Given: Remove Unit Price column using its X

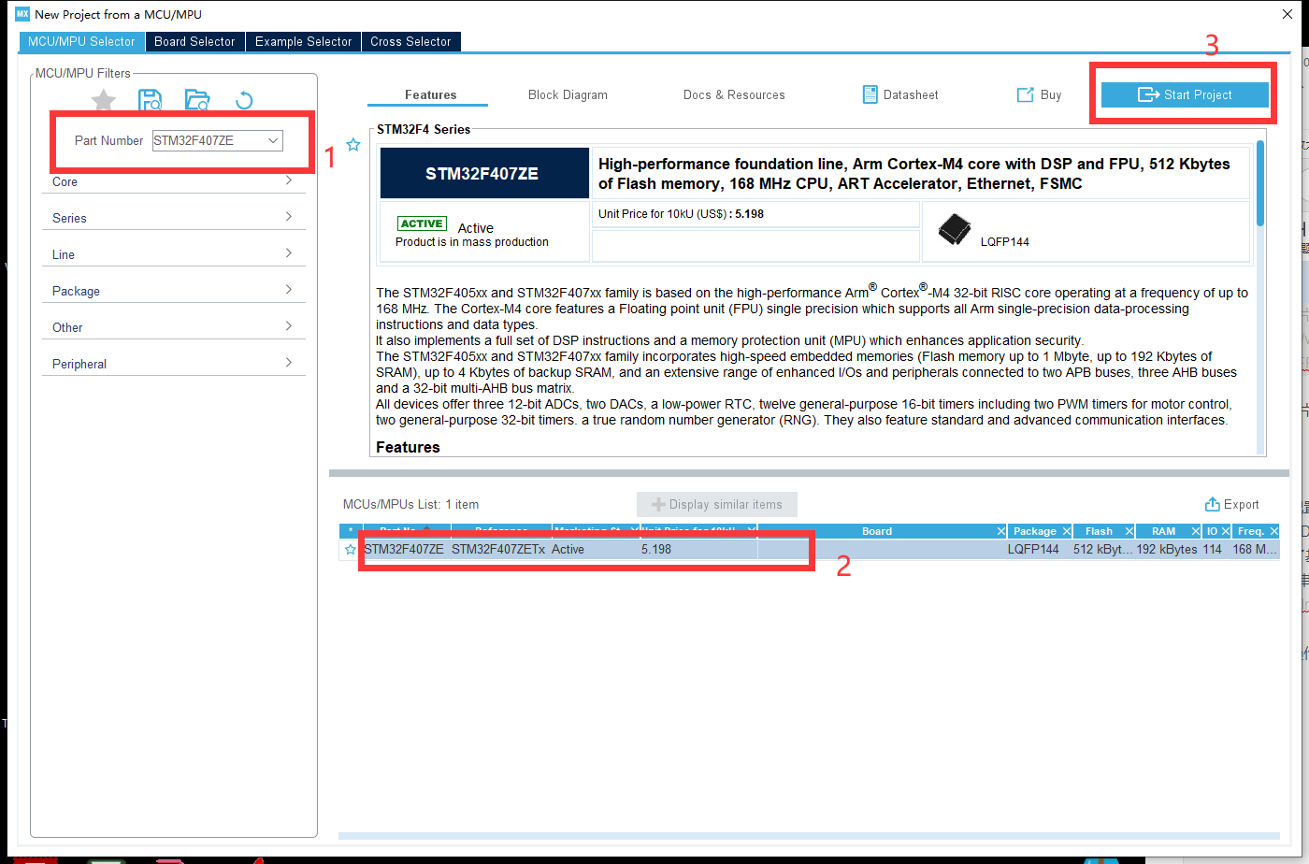Looking at the screenshot, I should pos(751,531).
